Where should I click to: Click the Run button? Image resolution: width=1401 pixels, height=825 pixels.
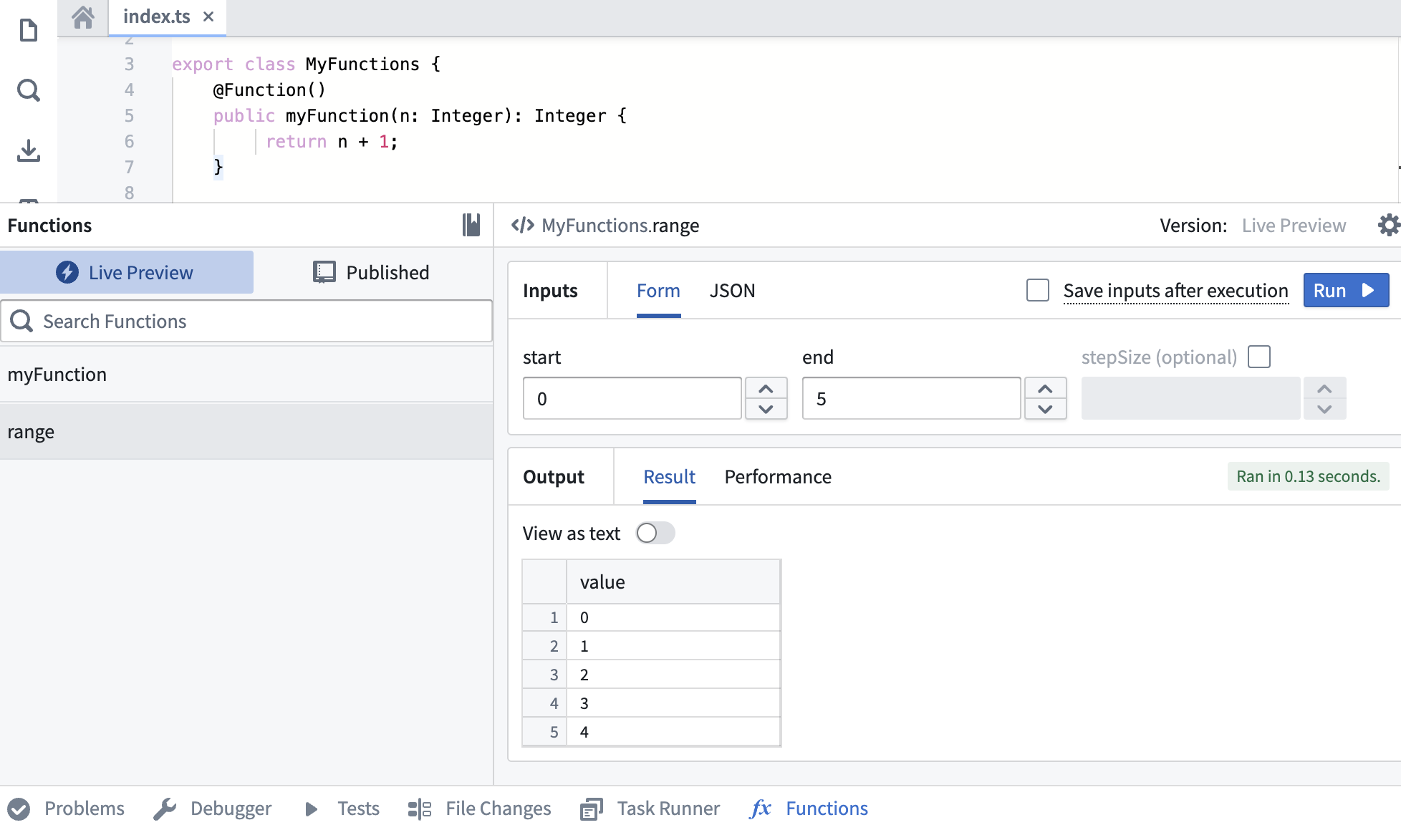click(x=1345, y=290)
